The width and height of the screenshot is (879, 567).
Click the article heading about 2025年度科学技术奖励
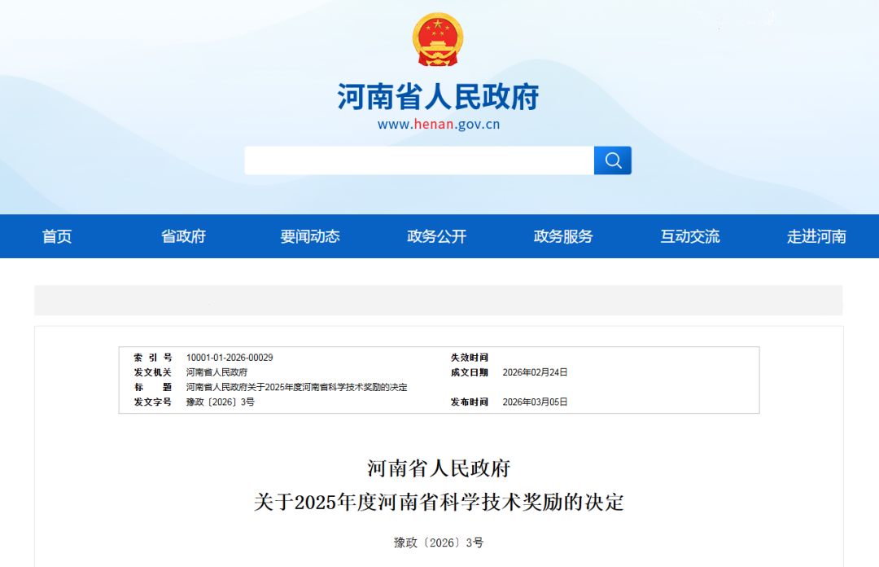(x=438, y=502)
